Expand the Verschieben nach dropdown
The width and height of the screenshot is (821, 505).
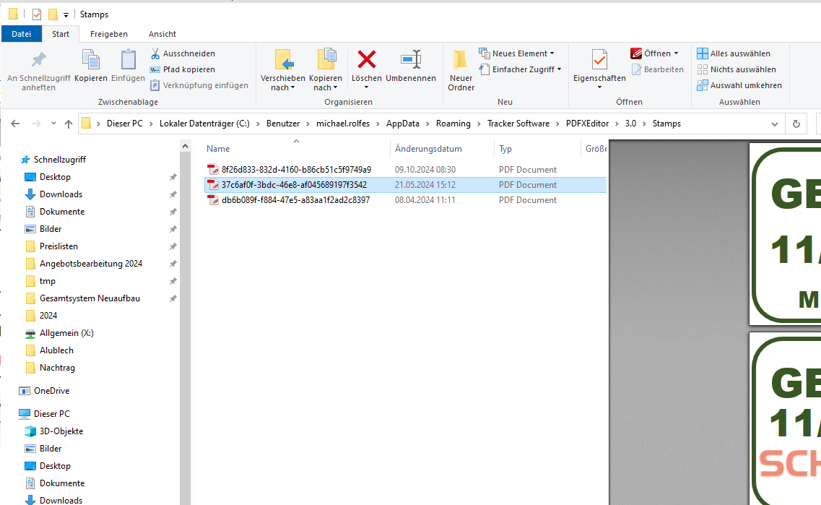click(282, 88)
